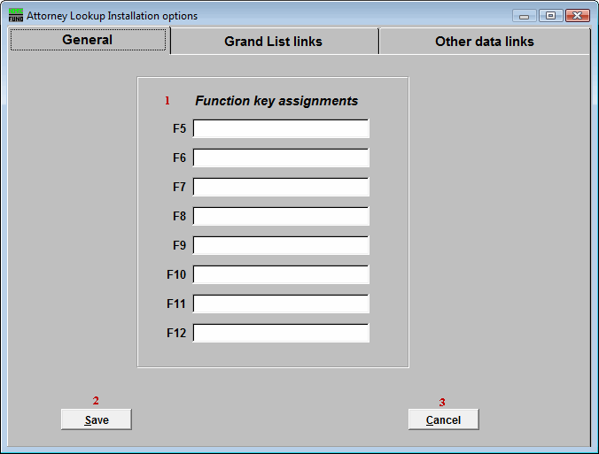Minimize the Attorney Lookup window
This screenshot has height=454, width=599.
pos(525,16)
